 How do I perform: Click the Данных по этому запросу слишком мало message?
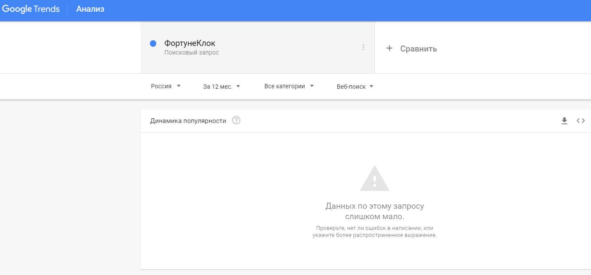pos(374,211)
